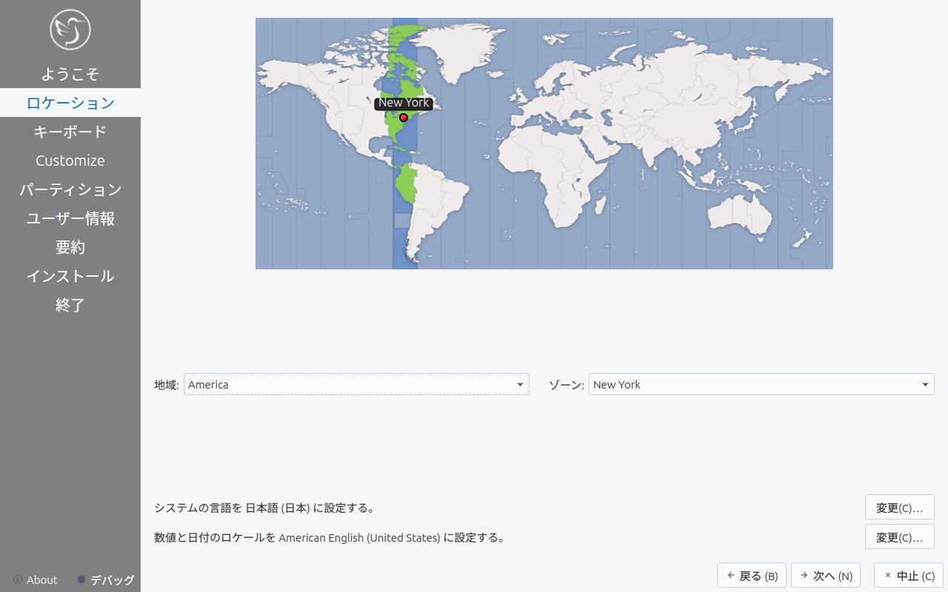948x592 pixels.
Task: Click the back arrow icon on 戻る
Action: [x=730, y=575]
